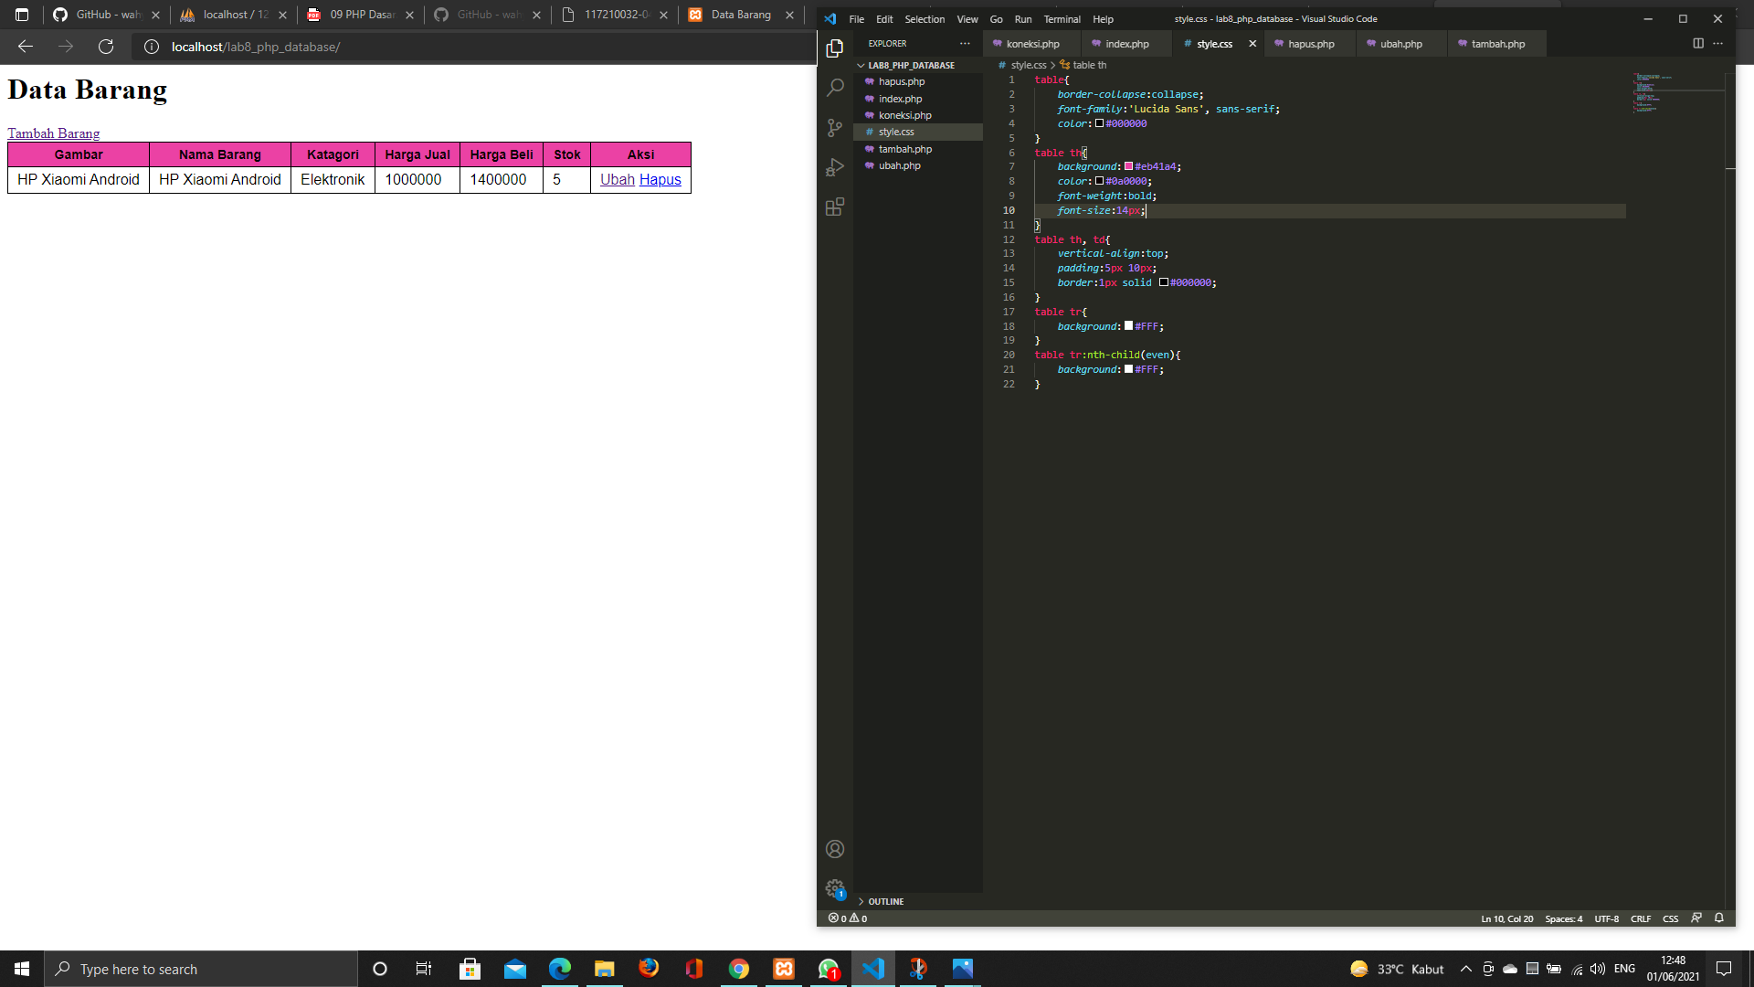Open the Manage gear with notification badge
The width and height of the screenshot is (1754, 987).
[834, 887]
